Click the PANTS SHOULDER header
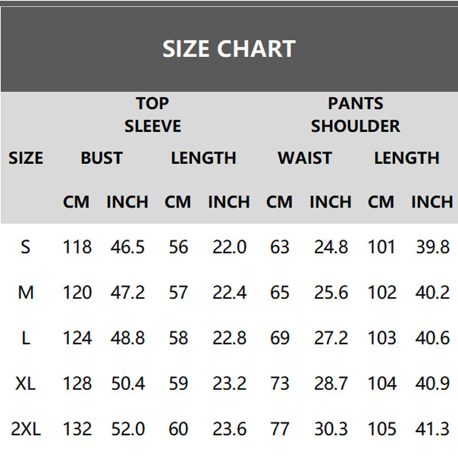Screen dimensions: 458x458 click(x=355, y=114)
